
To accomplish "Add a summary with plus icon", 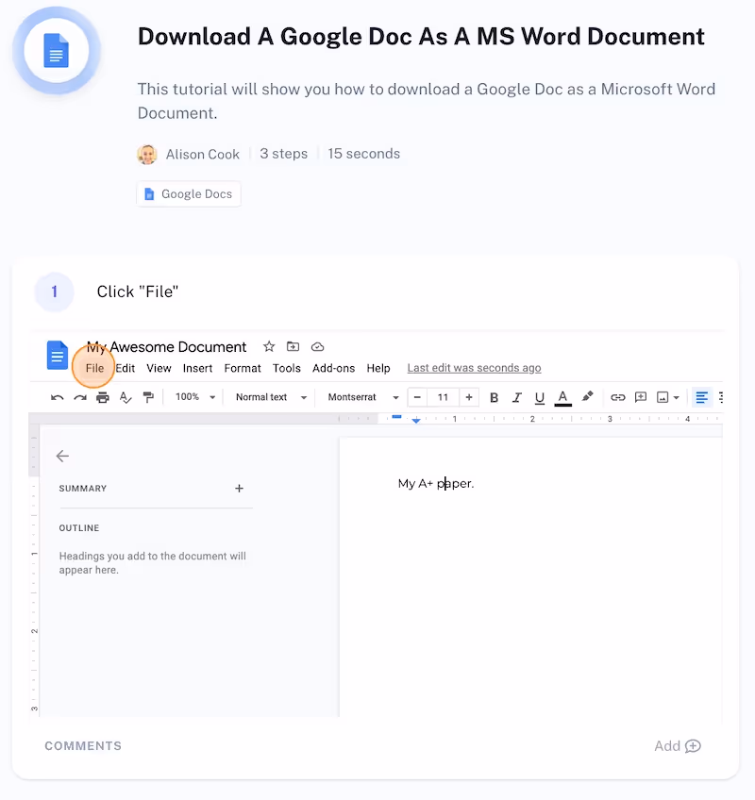I will 239,489.
